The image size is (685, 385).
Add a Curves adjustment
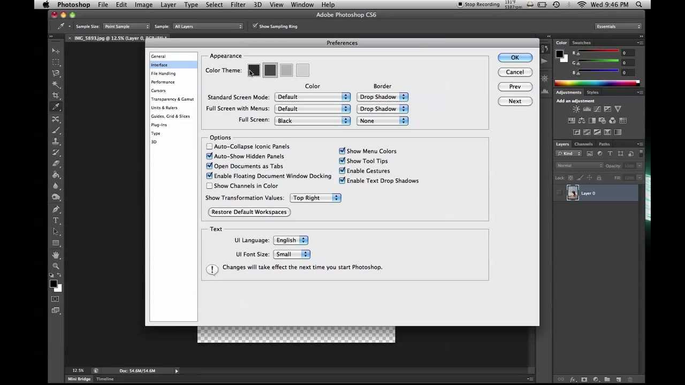coord(597,109)
